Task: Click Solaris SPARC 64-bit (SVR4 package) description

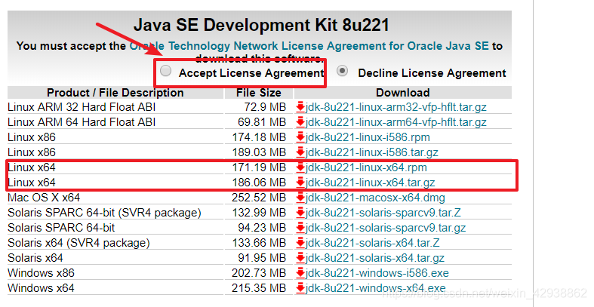Action: (104, 213)
